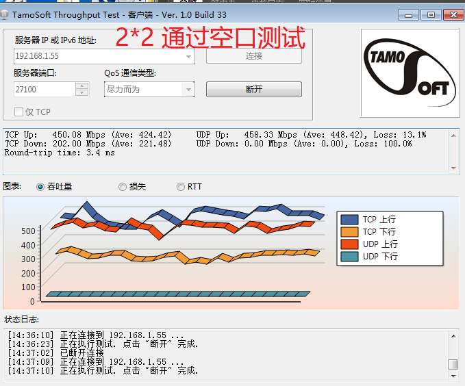This screenshot has height=386, width=465.
Task: Click the TamoSoft app icon in title bar
Action: click(x=4, y=15)
